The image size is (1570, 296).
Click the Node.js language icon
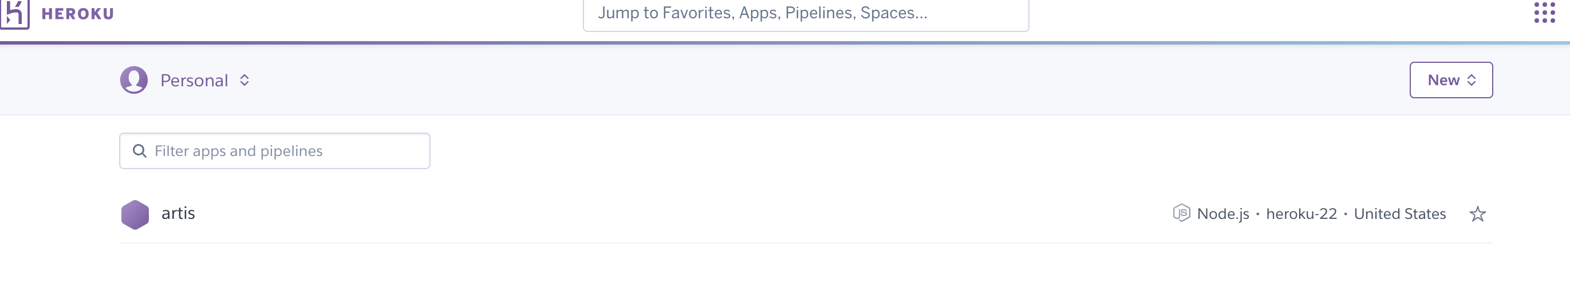[1181, 213]
